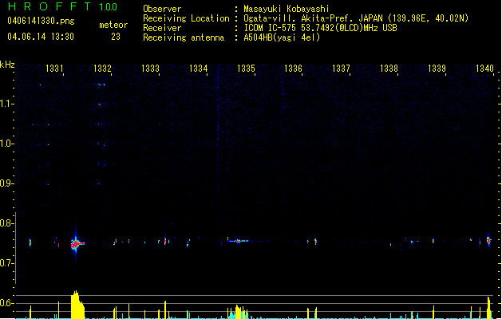Click the 1332 time marker
502x319 pixels.
point(102,68)
